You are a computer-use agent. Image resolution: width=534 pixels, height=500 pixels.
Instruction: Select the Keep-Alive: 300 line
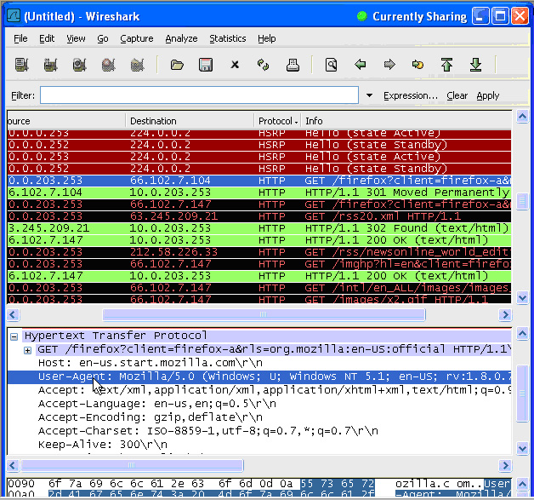point(103,445)
